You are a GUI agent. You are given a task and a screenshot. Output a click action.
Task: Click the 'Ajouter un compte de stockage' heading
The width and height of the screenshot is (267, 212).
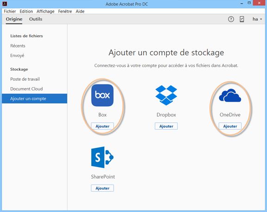point(166,53)
